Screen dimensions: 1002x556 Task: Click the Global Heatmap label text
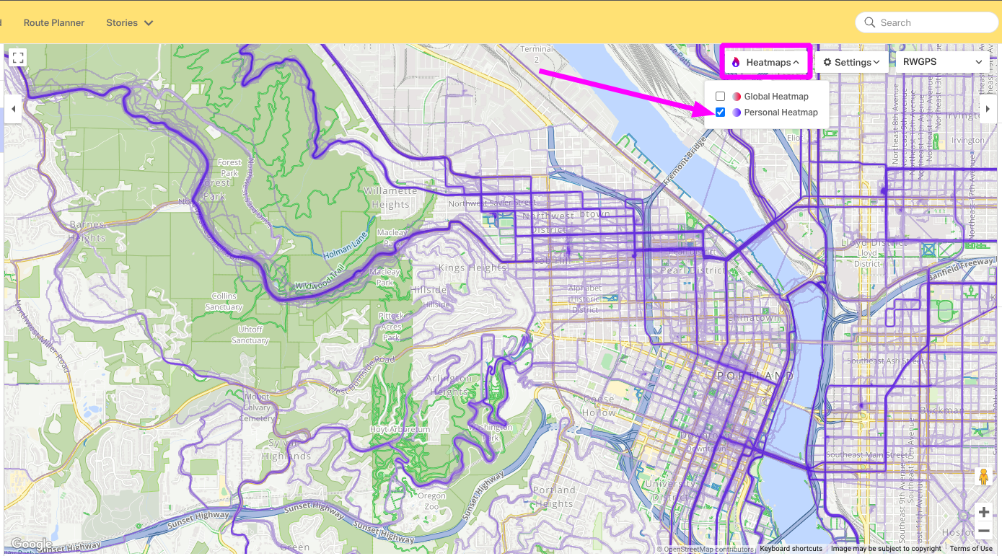[776, 97]
